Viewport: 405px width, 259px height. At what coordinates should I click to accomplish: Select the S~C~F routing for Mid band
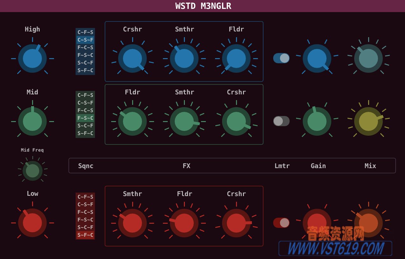coord(85,126)
